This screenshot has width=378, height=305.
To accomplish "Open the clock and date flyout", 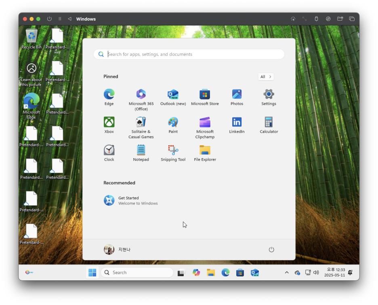I will pos(335,272).
